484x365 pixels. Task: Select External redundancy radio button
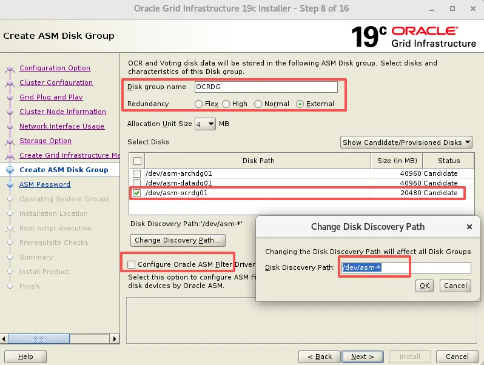[x=300, y=104]
